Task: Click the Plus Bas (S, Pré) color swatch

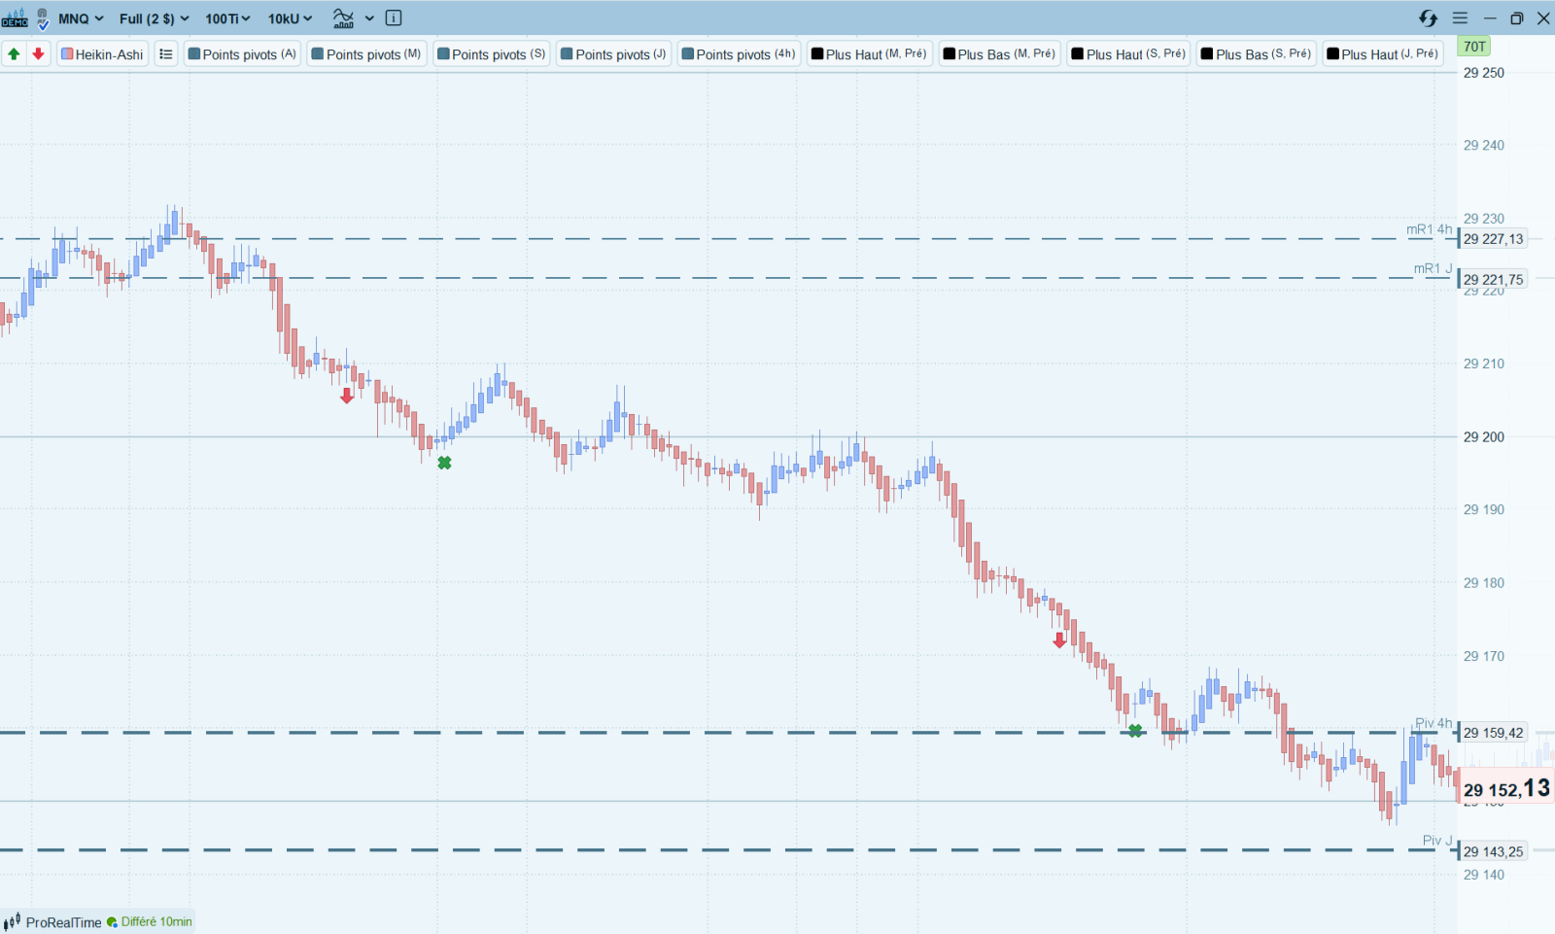Action: click(x=1207, y=54)
